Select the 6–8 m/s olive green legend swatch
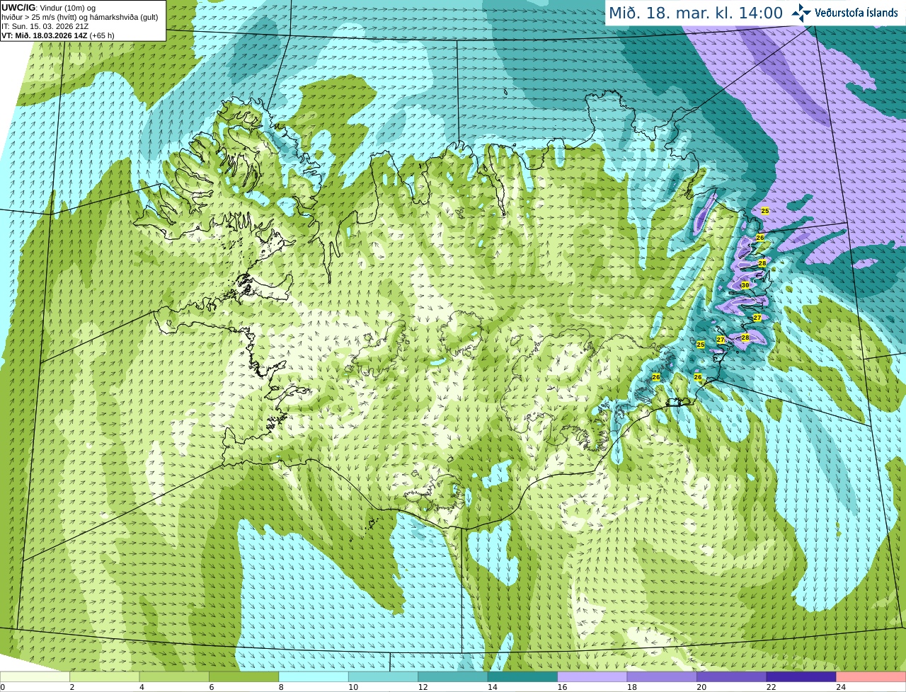The width and height of the screenshot is (906, 692). pos(243,676)
